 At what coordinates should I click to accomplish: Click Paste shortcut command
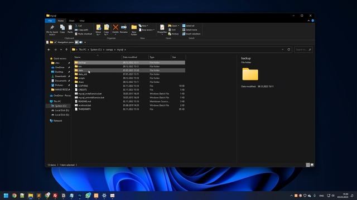pyautogui.click(x=83, y=34)
